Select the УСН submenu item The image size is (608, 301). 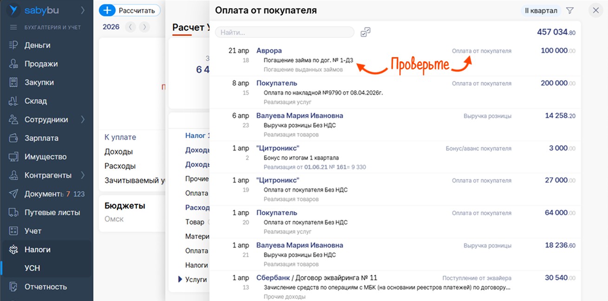(x=32, y=268)
